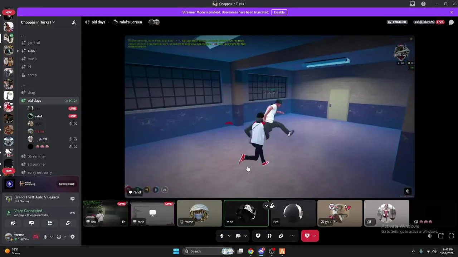Open Discord inbox icon in title bar
This screenshot has width=458, height=257.
pos(413,4)
